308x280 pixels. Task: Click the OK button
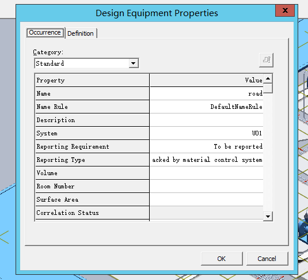[222, 259]
